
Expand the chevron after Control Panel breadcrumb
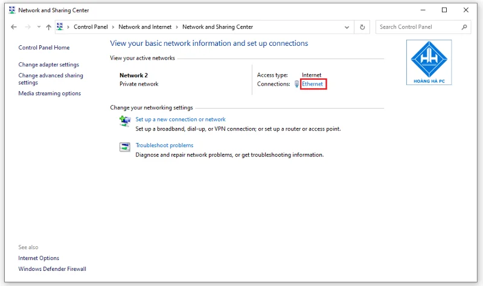click(x=113, y=27)
